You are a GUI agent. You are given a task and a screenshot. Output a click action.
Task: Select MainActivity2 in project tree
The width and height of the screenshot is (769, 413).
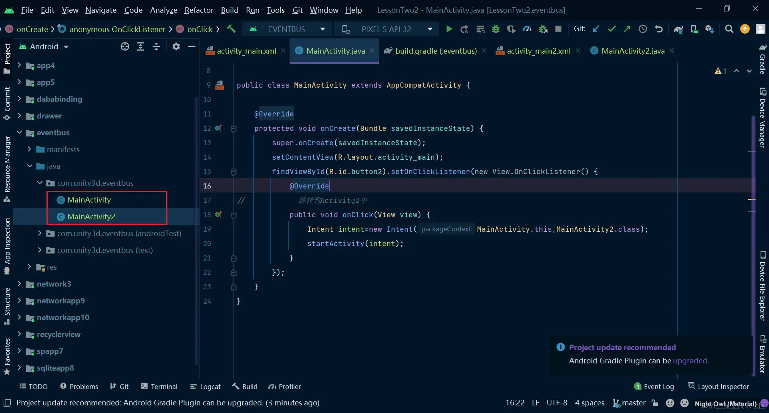(91, 217)
